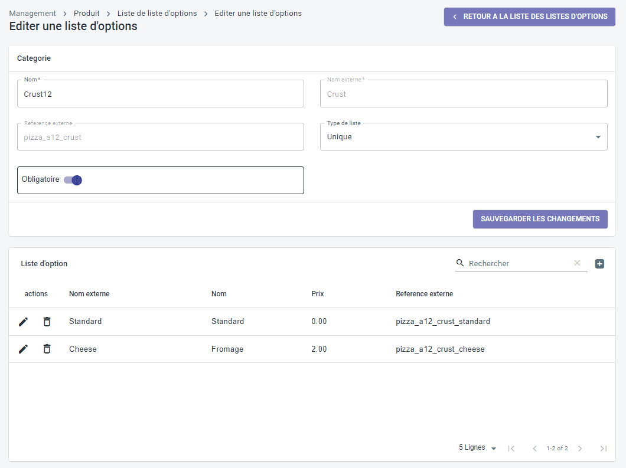The height and width of the screenshot is (468, 626).
Task: Open the 5 Lignes rows-per-page dropdown
Action: click(478, 448)
